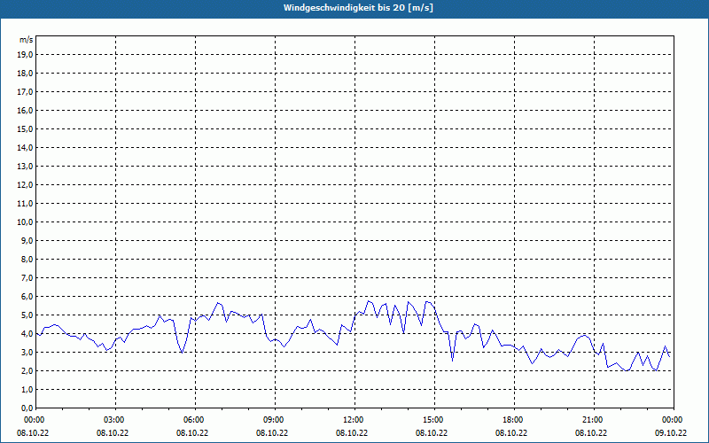
Task: Select the 11,0 y-axis label
Action: point(25,204)
